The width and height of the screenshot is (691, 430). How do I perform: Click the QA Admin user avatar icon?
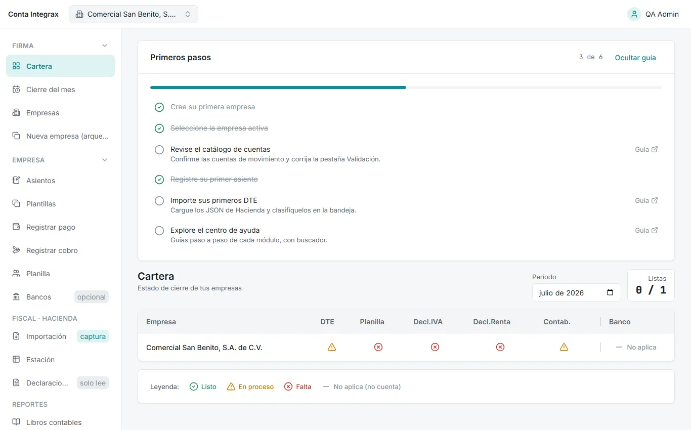(x=634, y=14)
